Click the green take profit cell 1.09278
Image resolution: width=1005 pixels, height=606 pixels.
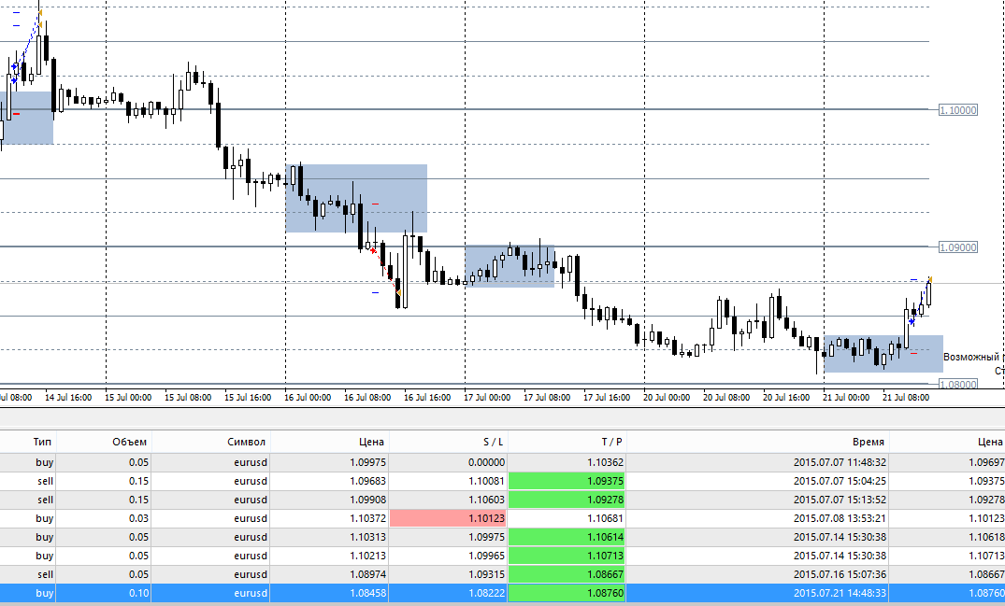point(567,500)
